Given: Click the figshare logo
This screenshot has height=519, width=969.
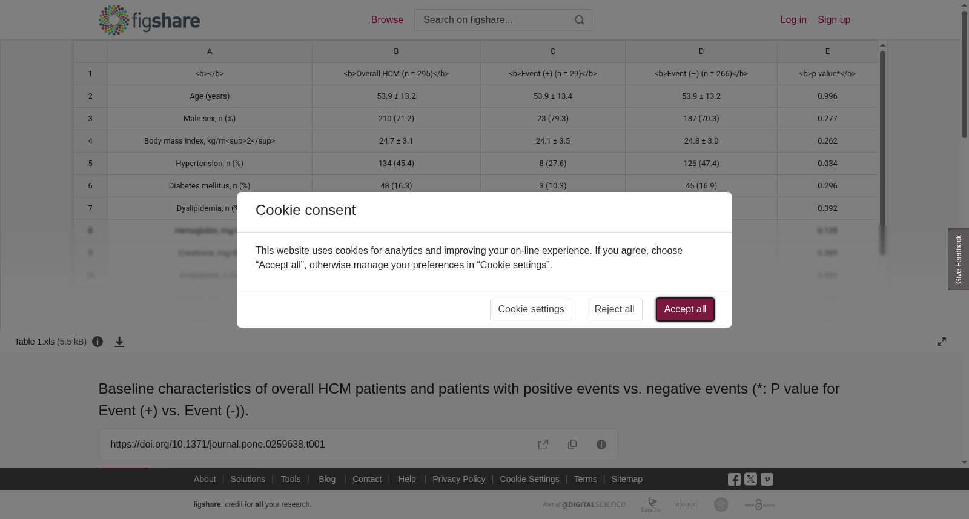Looking at the screenshot, I should pyautogui.click(x=149, y=20).
